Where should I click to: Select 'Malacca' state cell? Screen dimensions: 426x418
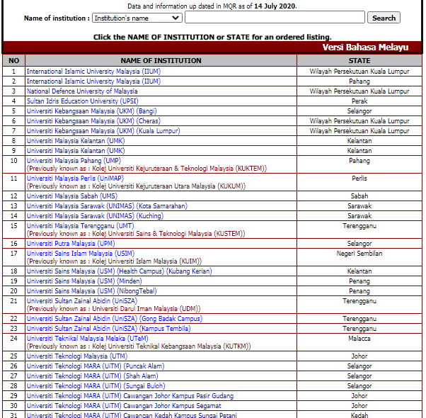click(359, 342)
